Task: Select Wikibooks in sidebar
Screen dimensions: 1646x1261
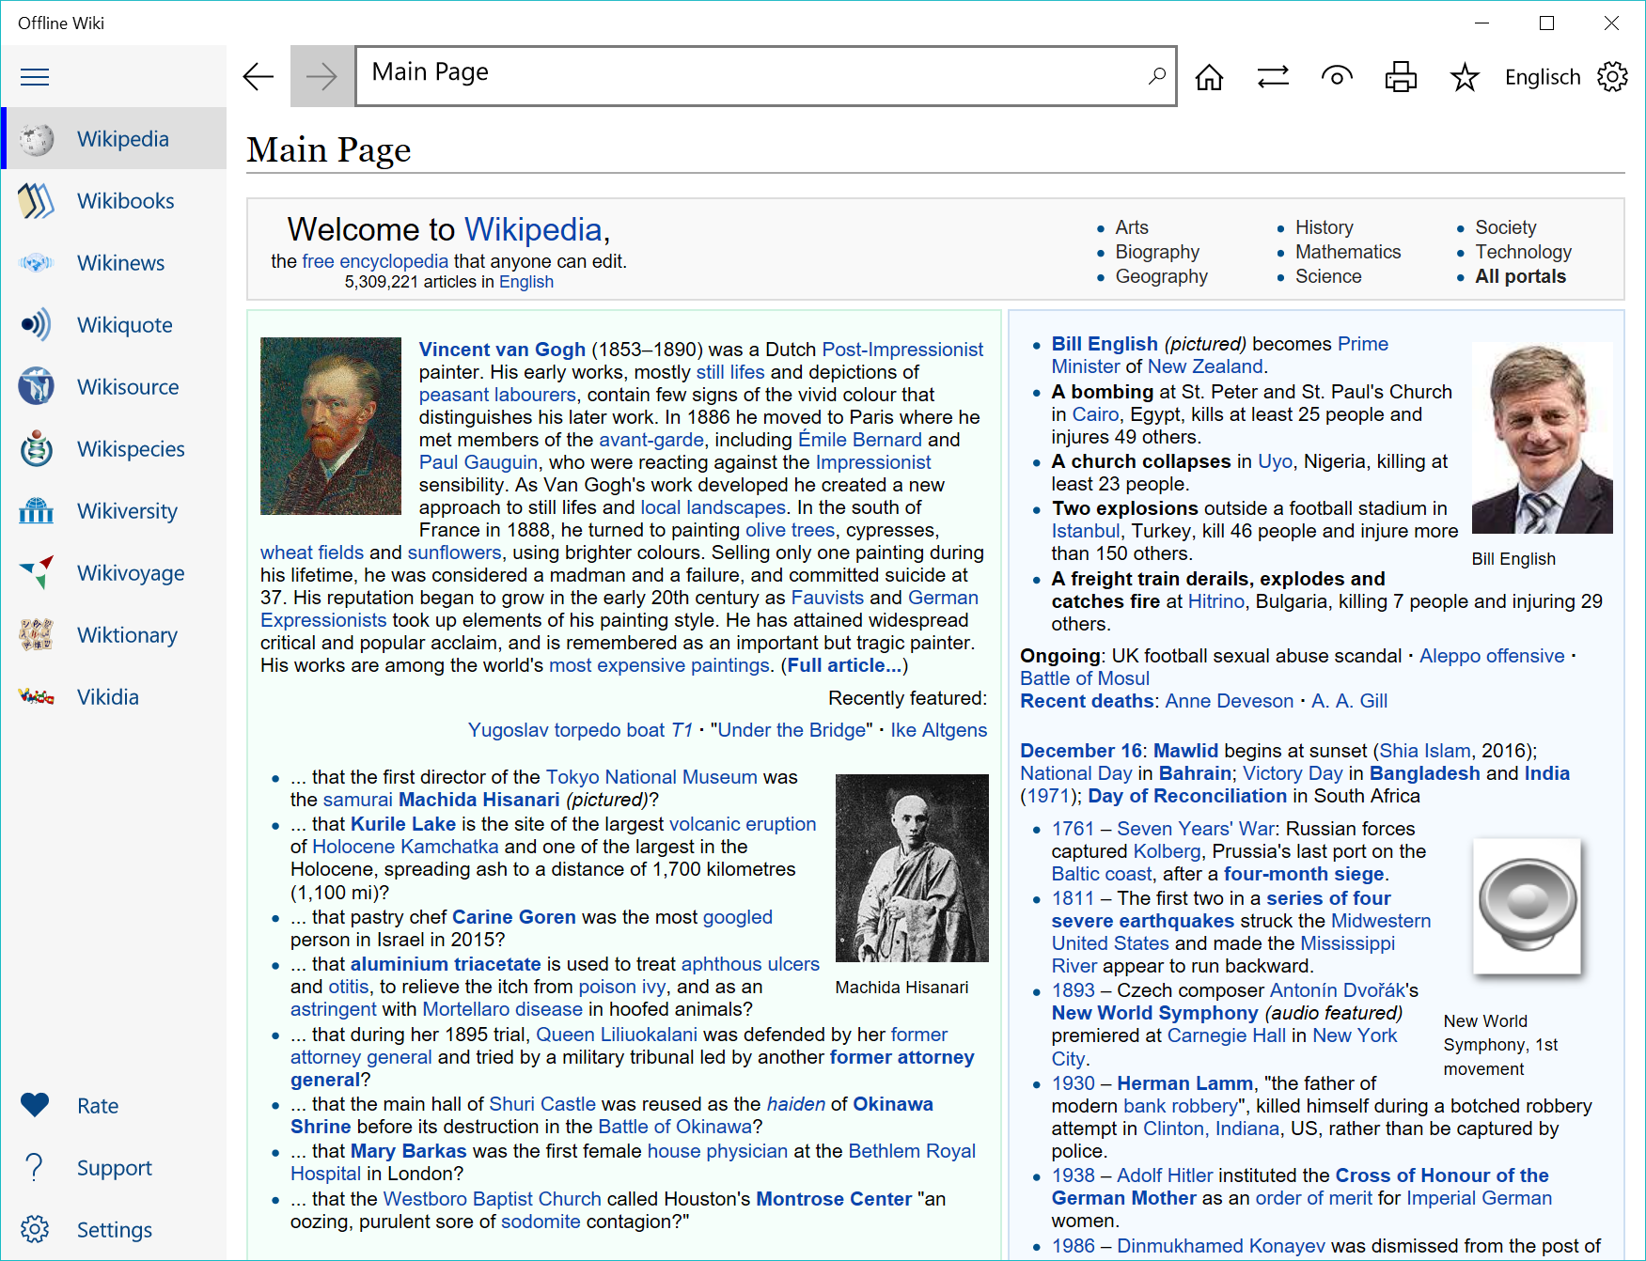Action: 115,200
